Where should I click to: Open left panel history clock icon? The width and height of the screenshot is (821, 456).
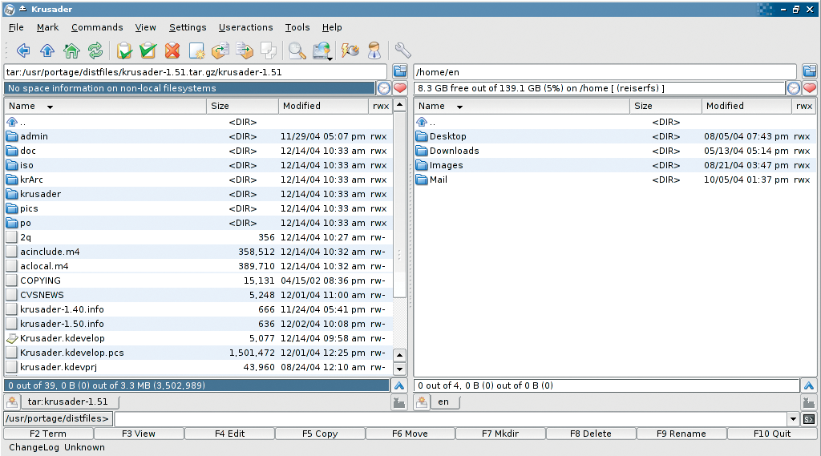[x=384, y=88]
